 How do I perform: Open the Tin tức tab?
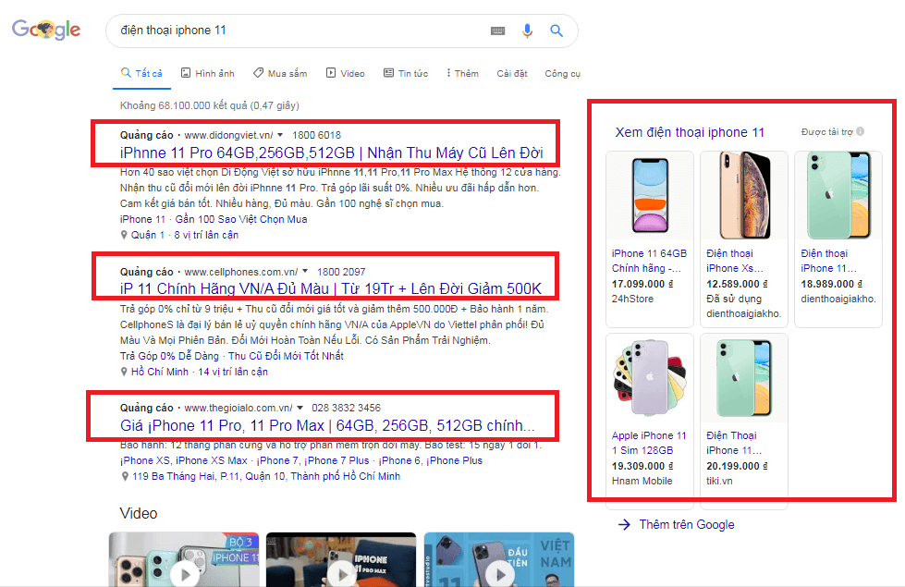tap(406, 73)
